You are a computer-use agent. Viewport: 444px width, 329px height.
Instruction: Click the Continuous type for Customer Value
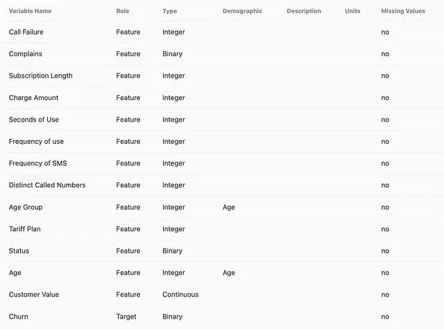click(180, 294)
